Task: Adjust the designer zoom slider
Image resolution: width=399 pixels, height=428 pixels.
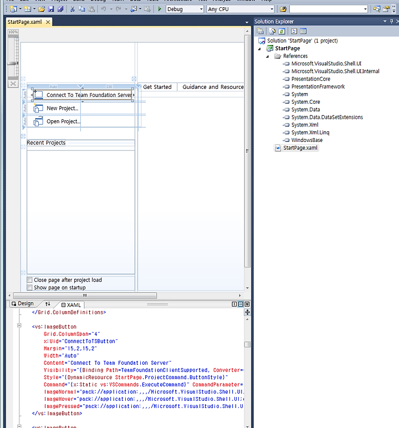Action: point(13,63)
